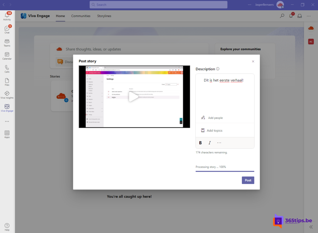Viewport: 318px width, 233px height.
Task: Click the Teams search box
Action: click(158, 5)
